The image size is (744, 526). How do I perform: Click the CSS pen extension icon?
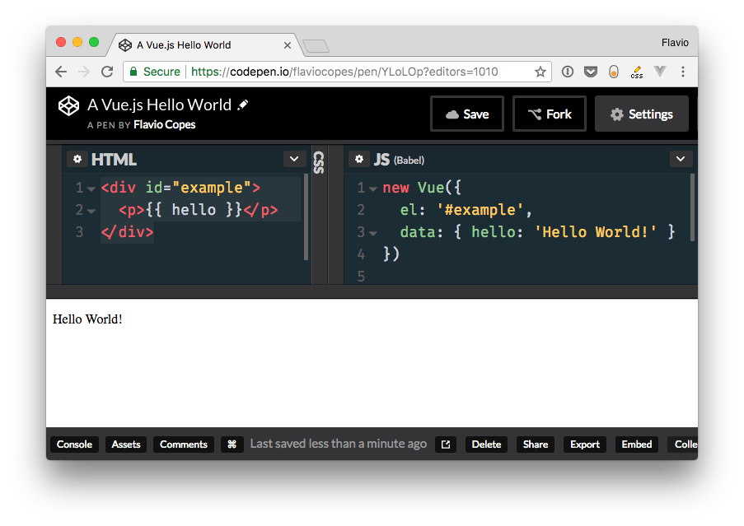(x=636, y=72)
